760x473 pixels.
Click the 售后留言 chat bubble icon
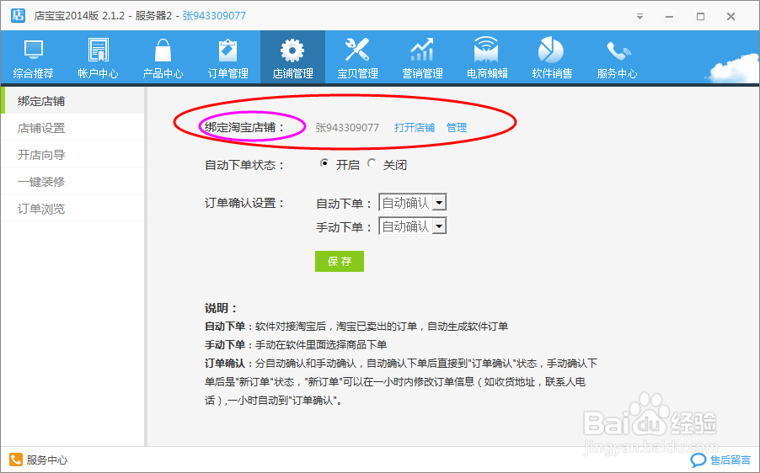[698, 460]
